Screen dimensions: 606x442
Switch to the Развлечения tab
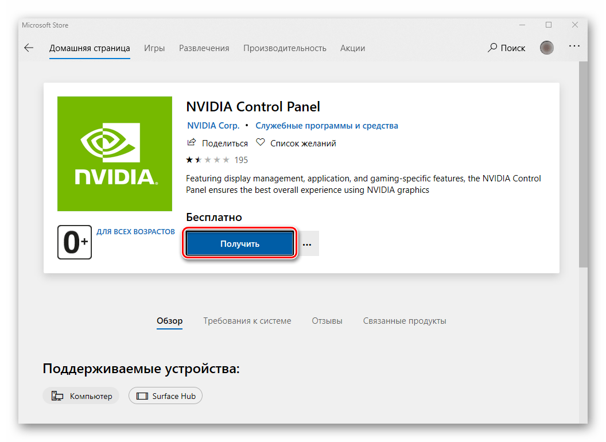[204, 48]
